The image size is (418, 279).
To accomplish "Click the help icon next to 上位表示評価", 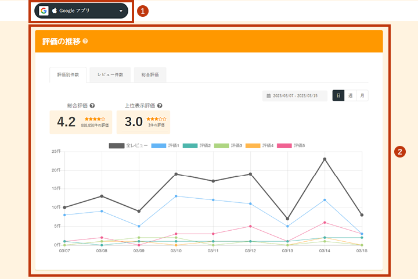I will coord(160,106).
